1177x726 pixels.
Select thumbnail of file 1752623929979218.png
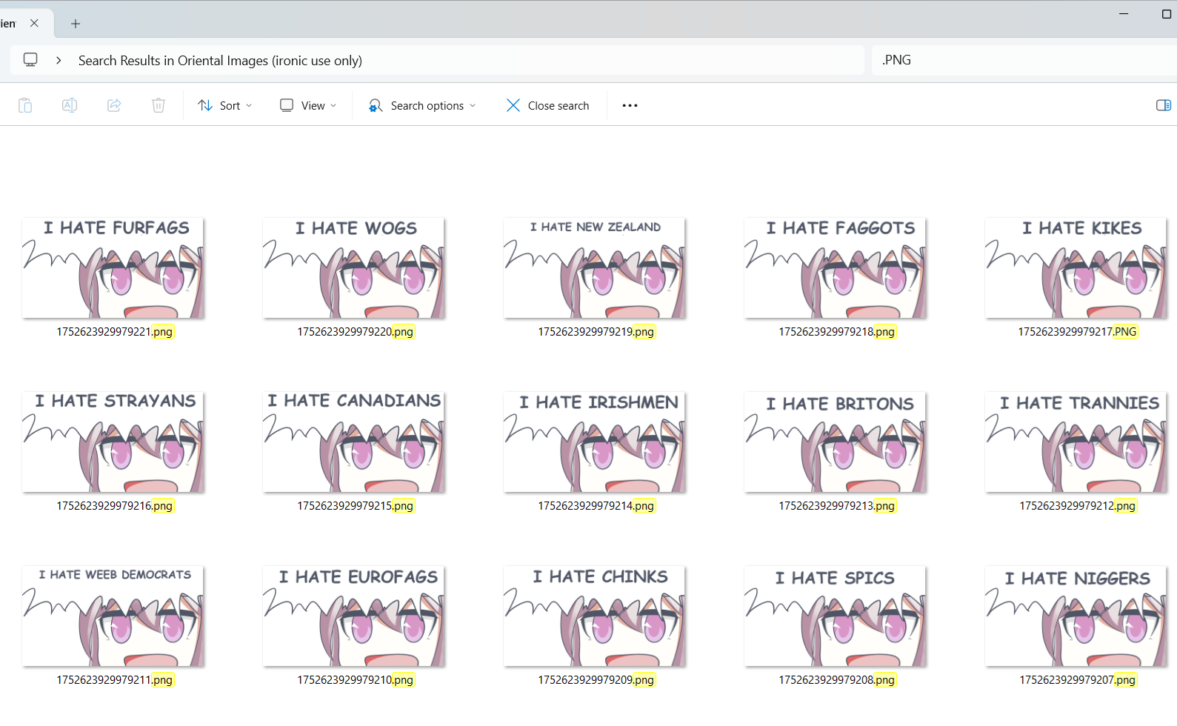[836, 268]
